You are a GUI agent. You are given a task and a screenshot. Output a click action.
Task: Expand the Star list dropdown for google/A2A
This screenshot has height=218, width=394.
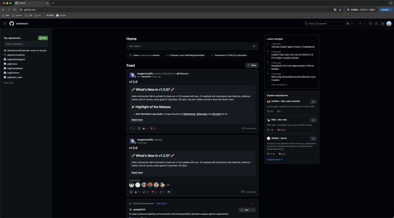[x=253, y=210]
